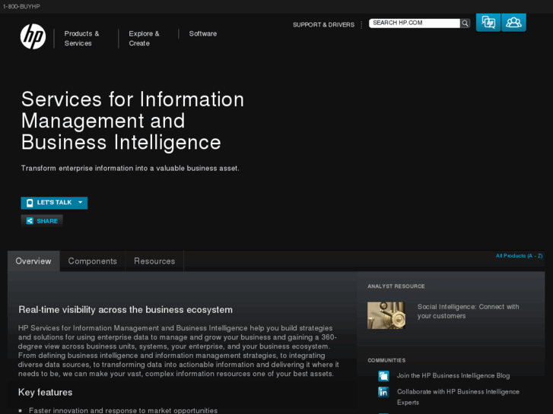
Task: Open Collaborate with HP Business Intelligence Experts
Action: (458, 397)
